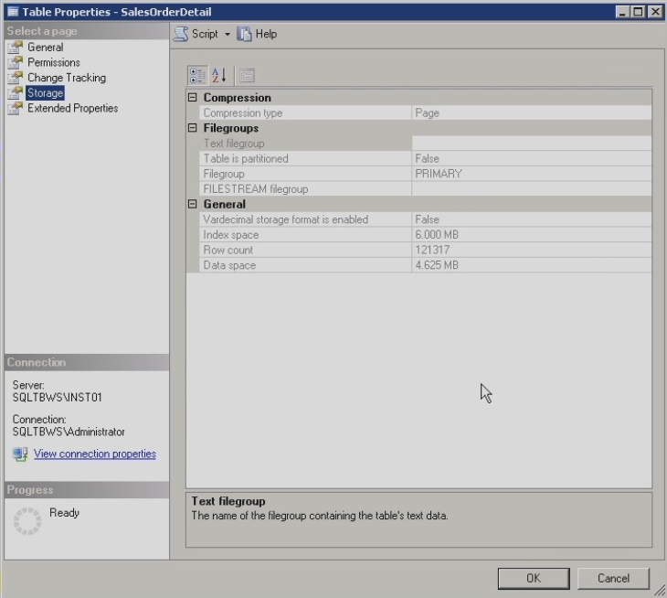Click the Script button label

[205, 34]
